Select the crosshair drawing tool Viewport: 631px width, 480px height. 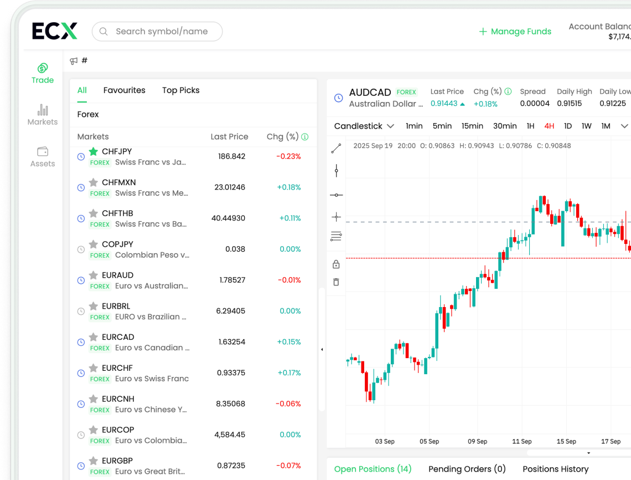(336, 217)
